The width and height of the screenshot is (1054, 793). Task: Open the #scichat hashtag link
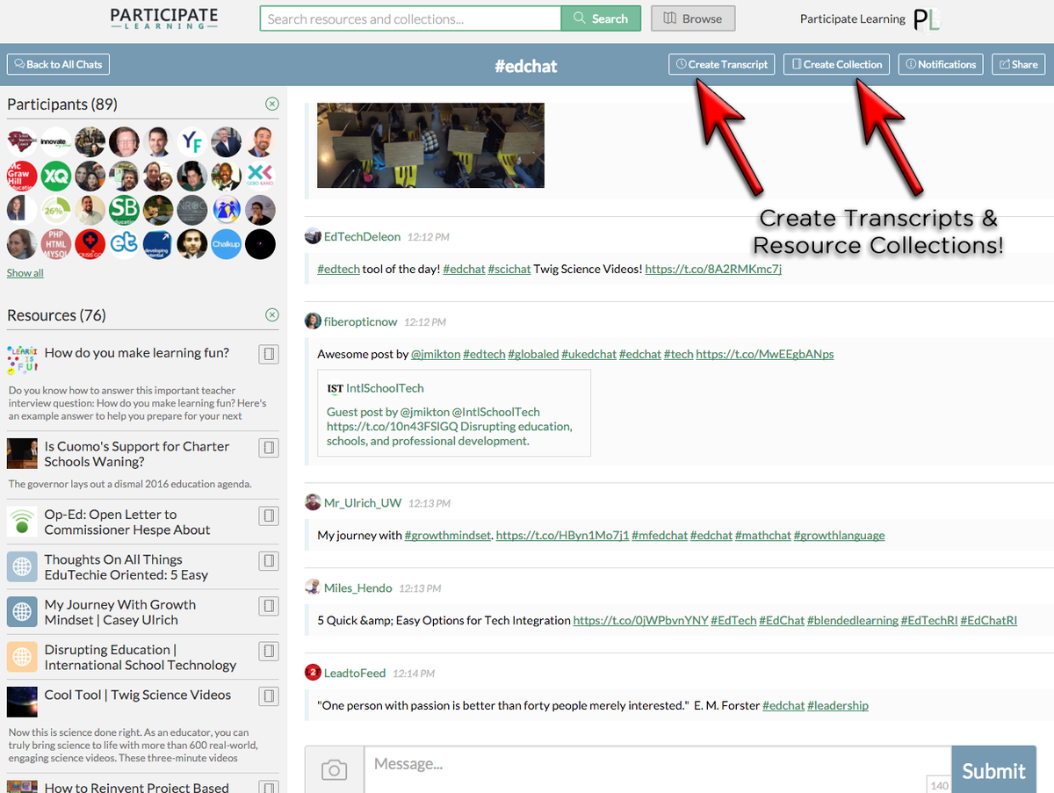[x=509, y=269]
